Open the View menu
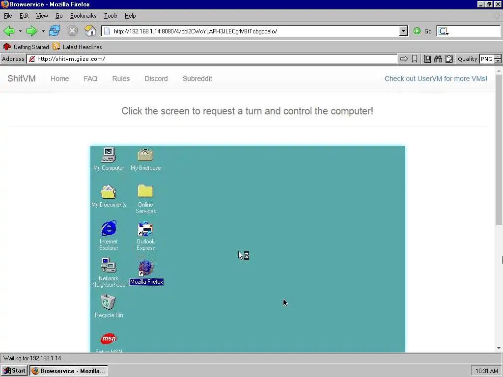Viewport: 503px width, 377px height. (x=42, y=16)
